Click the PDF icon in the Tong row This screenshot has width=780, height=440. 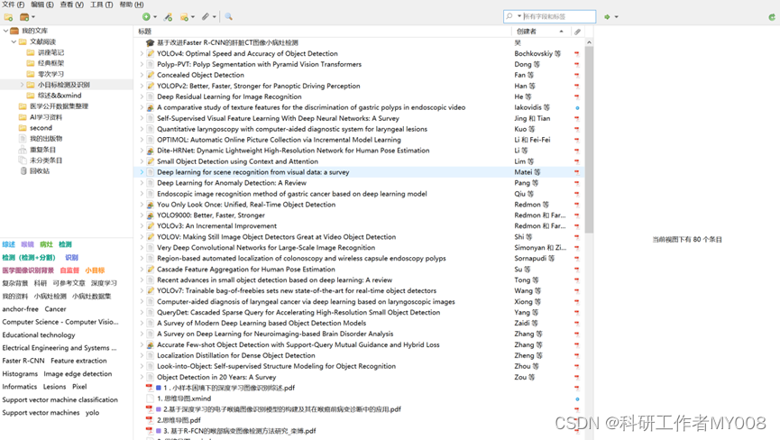(577, 280)
